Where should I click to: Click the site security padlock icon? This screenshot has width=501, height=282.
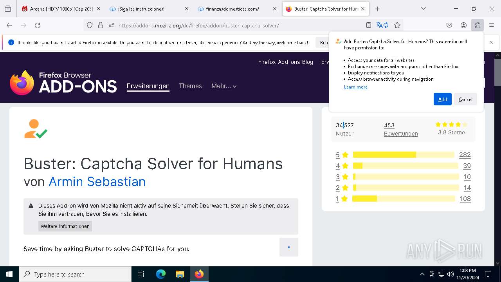[101, 25]
